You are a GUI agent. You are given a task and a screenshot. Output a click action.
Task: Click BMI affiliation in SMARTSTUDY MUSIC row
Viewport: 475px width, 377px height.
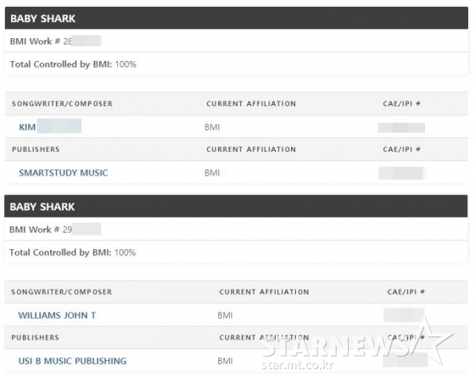click(212, 173)
